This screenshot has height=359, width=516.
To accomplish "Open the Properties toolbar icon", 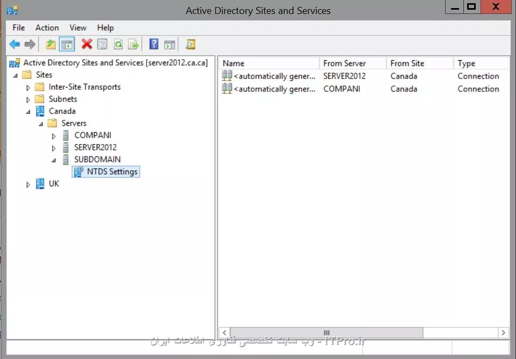I will 103,44.
